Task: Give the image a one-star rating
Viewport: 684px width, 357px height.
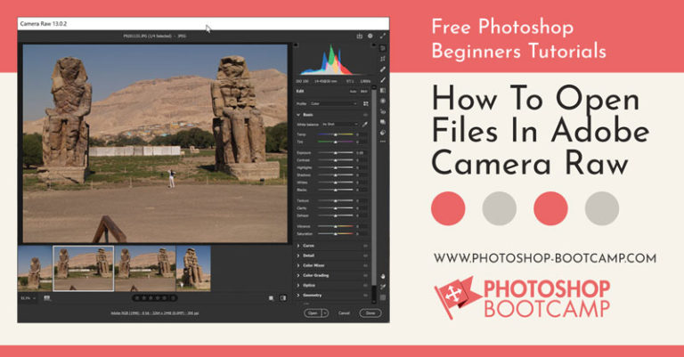Action: pos(137,298)
